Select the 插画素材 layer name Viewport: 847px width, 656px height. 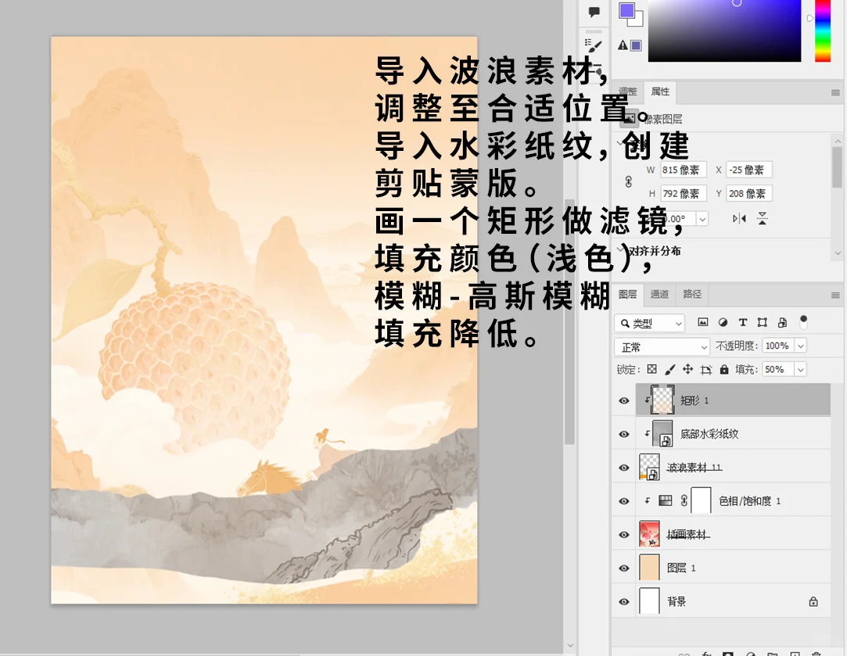point(687,534)
